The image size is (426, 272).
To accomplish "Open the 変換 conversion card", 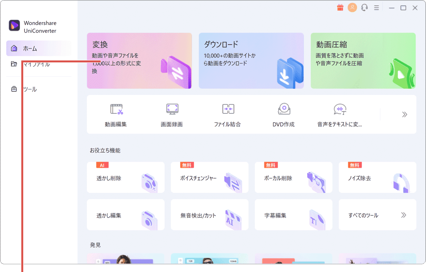I will [139, 60].
